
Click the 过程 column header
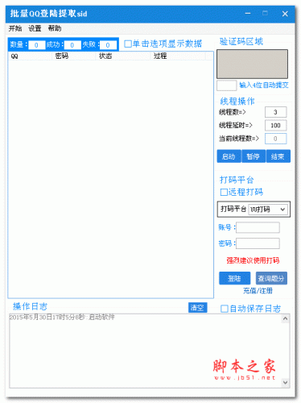point(178,56)
